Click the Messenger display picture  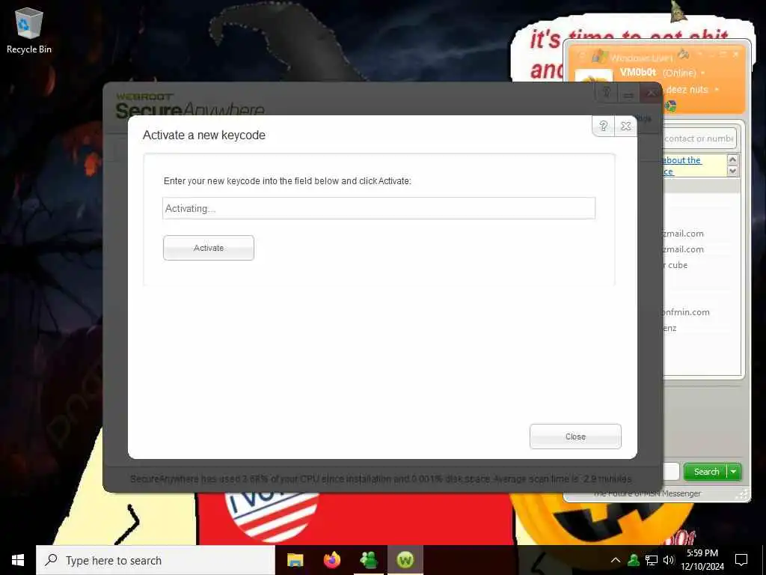click(x=593, y=76)
